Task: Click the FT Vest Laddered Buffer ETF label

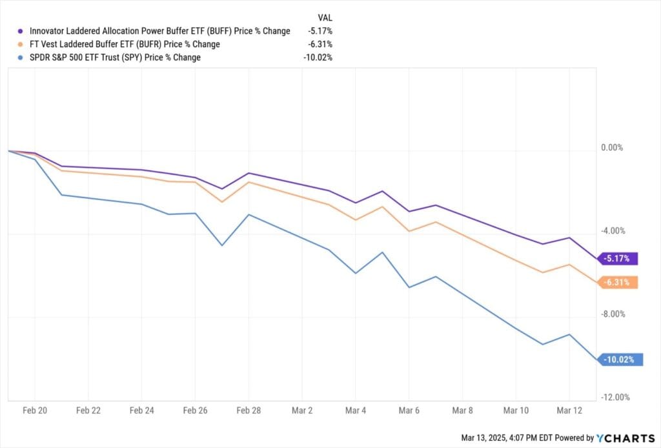Action: tap(125, 45)
